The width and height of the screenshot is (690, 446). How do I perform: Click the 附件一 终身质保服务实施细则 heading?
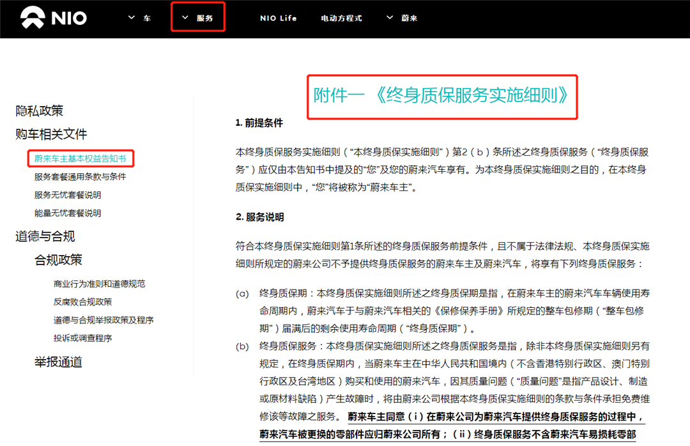(x=441, y=96)
